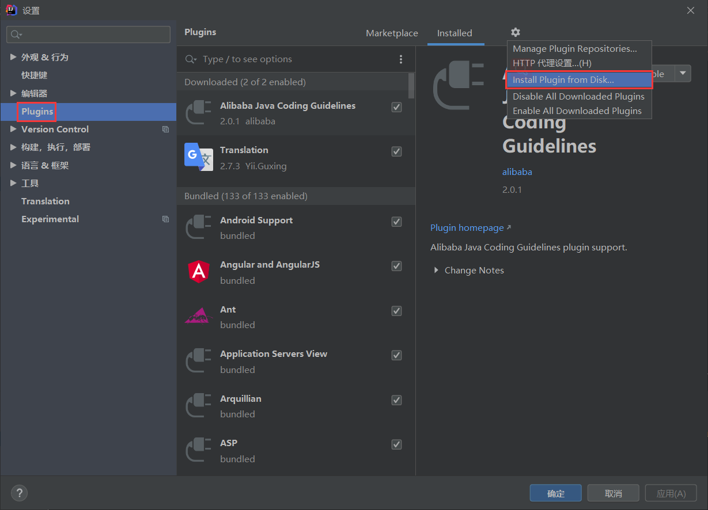Click the Translation plugin Google icon
Viewport: 708px width, 510px height.
(199, 157)
